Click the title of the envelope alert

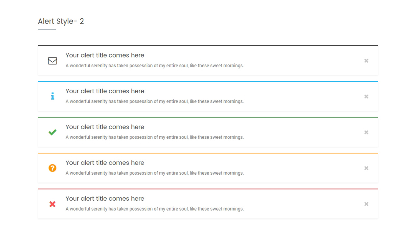105,55
